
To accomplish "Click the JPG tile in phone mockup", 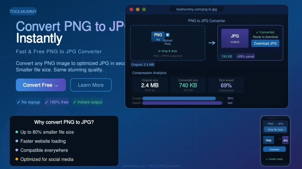I will coord(285,141).
